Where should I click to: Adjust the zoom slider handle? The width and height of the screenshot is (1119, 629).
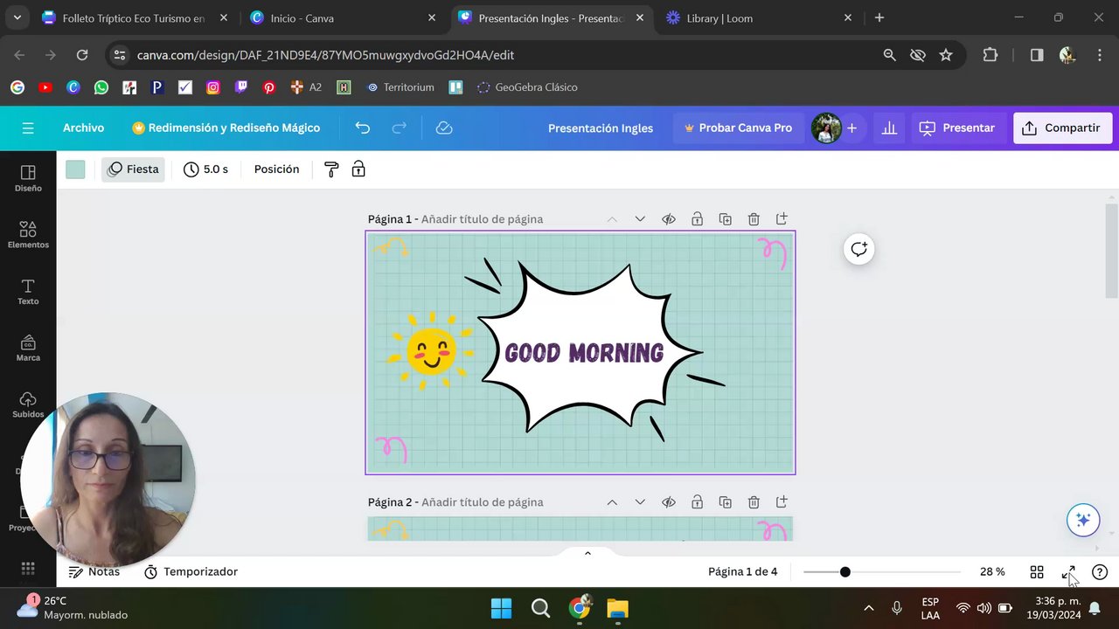coord(844,572)
